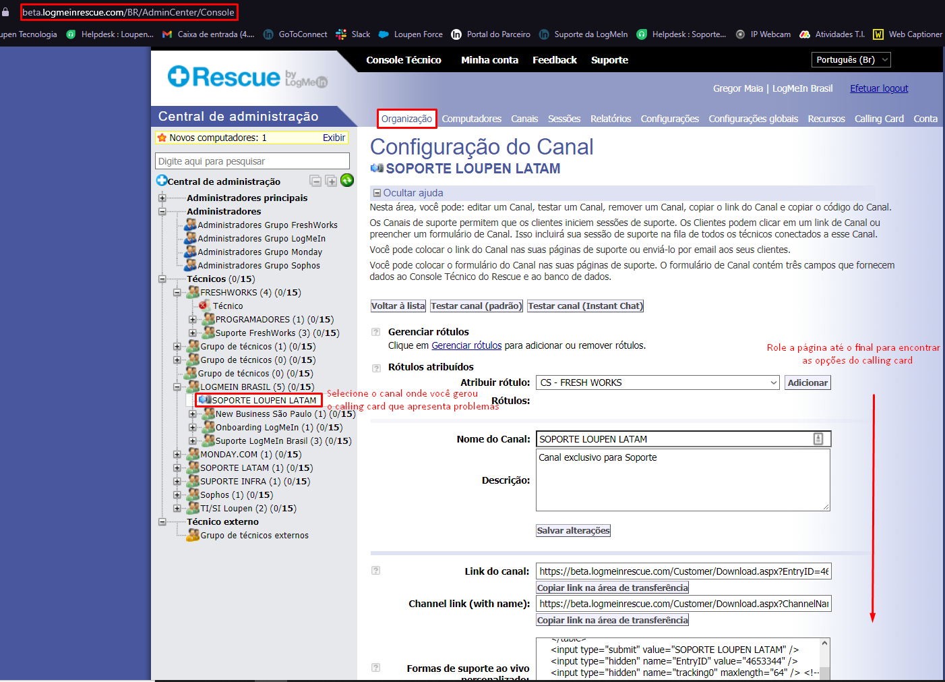Image resolution: width=945 pixels, height=682 pixels.
Task: Click the Salvar alterações button
Action: coord(574,531)
